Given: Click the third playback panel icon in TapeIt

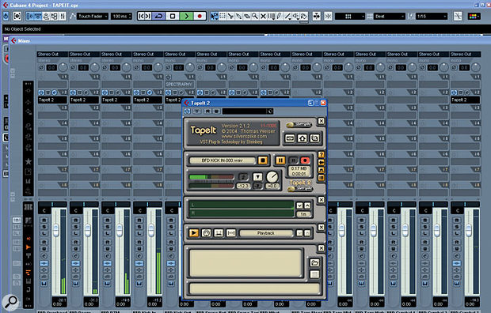Looking at the screenshot, I should tap(219, 233).
